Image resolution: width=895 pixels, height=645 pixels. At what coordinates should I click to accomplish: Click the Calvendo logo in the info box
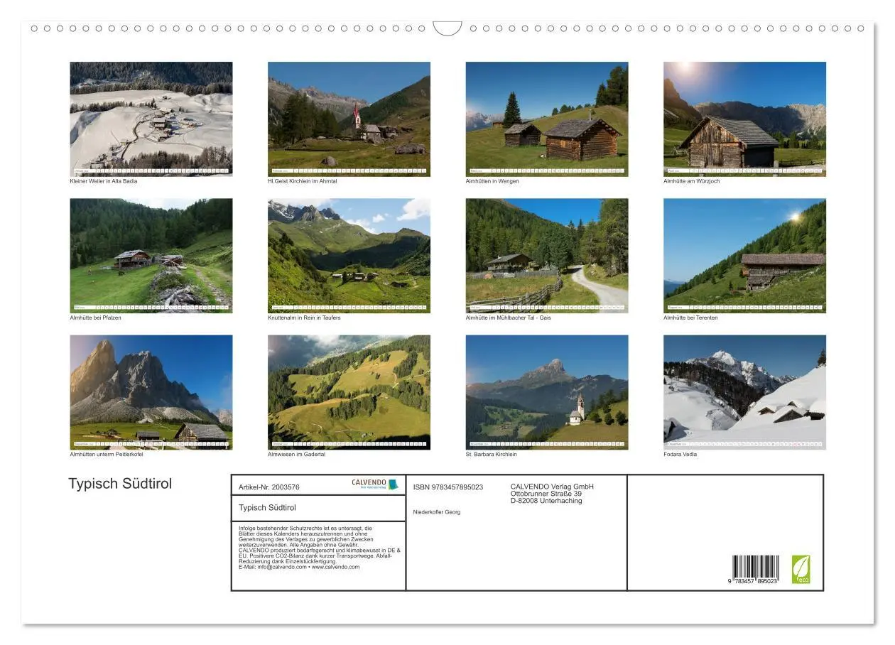click(x=375, y=484)
